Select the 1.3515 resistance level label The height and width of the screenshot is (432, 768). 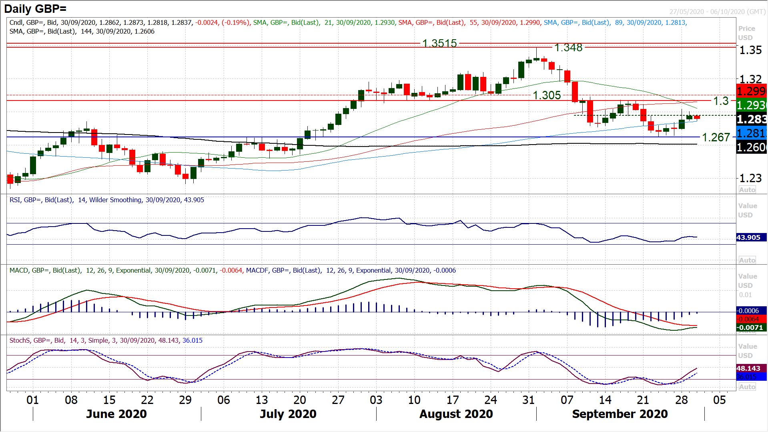(439, 43)
